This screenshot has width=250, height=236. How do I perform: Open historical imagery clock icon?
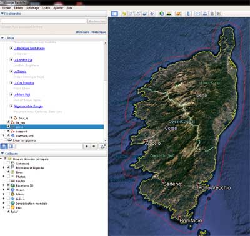pos(162,14)
